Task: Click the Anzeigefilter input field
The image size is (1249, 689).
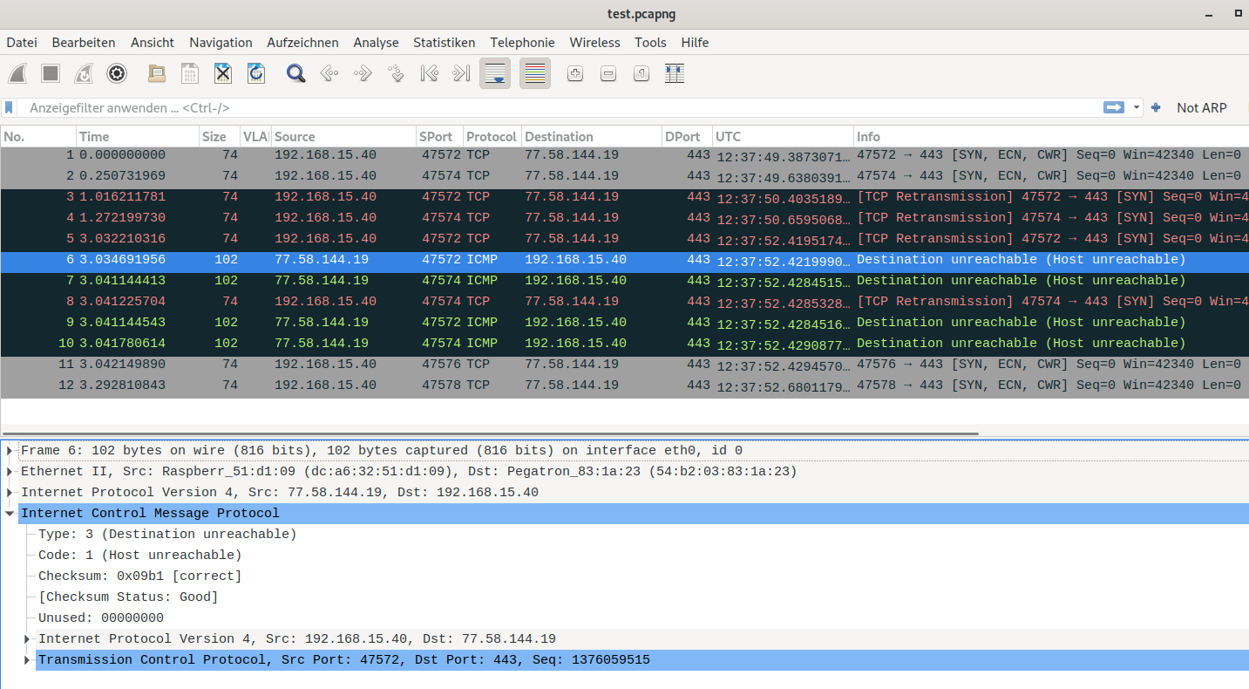Action: click(558, 108)
